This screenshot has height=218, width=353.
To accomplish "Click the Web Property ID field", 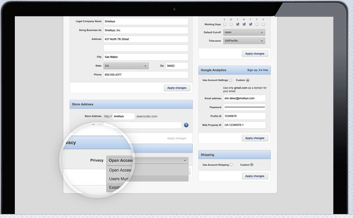I will pos(245,125).
